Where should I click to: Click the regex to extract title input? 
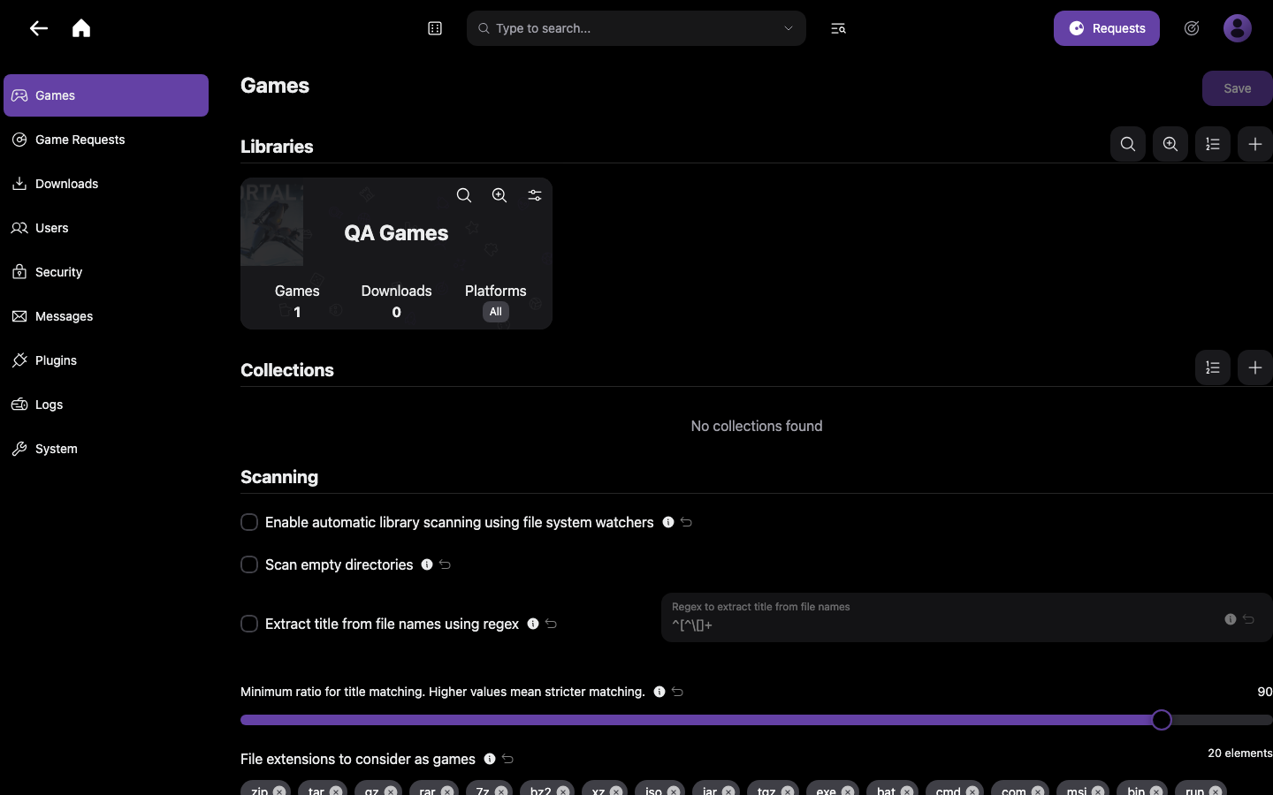(967, 617)
